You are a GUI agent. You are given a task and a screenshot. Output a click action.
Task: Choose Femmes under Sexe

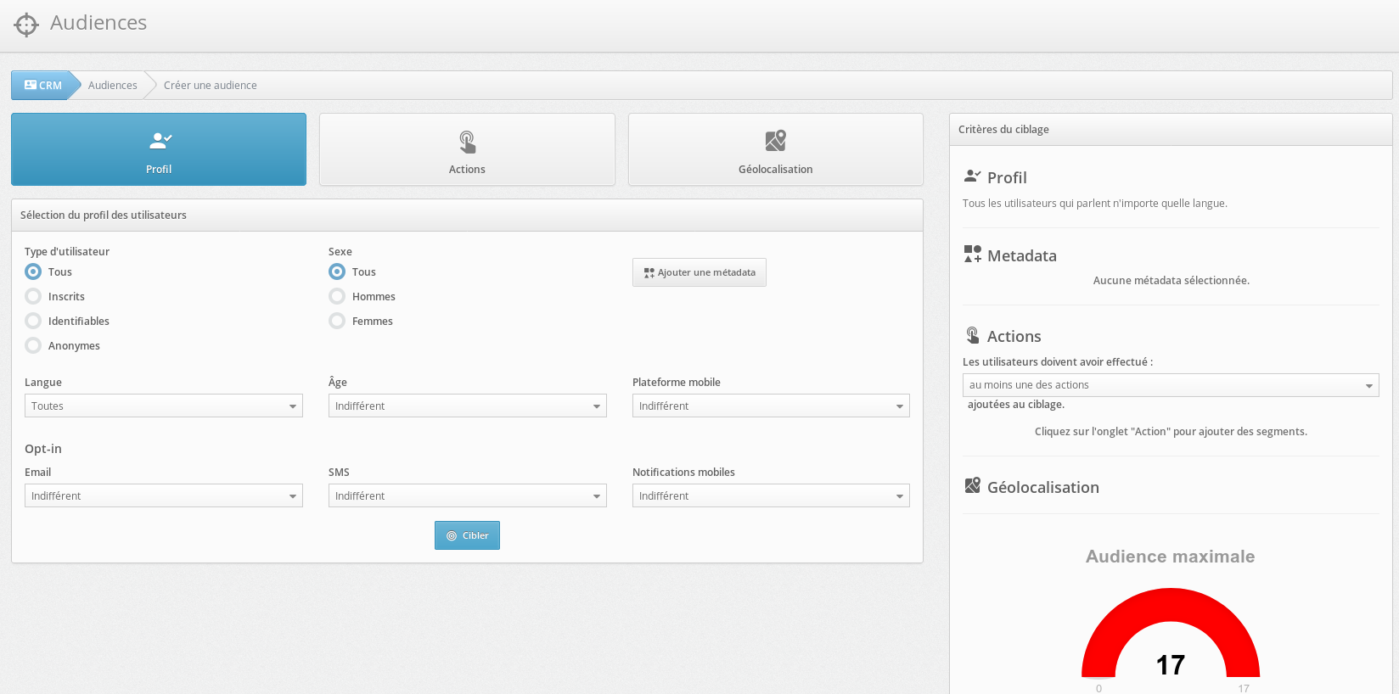click(337, 321)
